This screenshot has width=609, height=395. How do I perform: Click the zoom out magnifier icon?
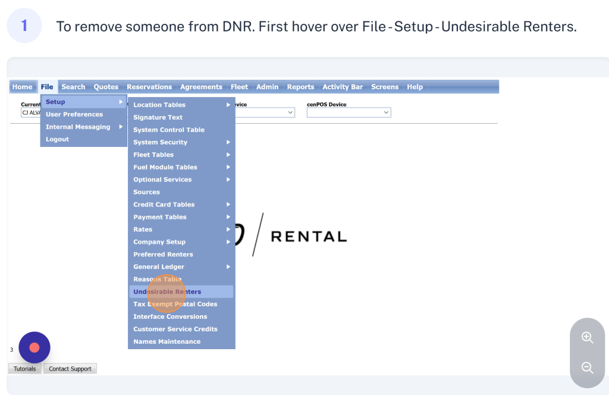(x=587, y=368)
